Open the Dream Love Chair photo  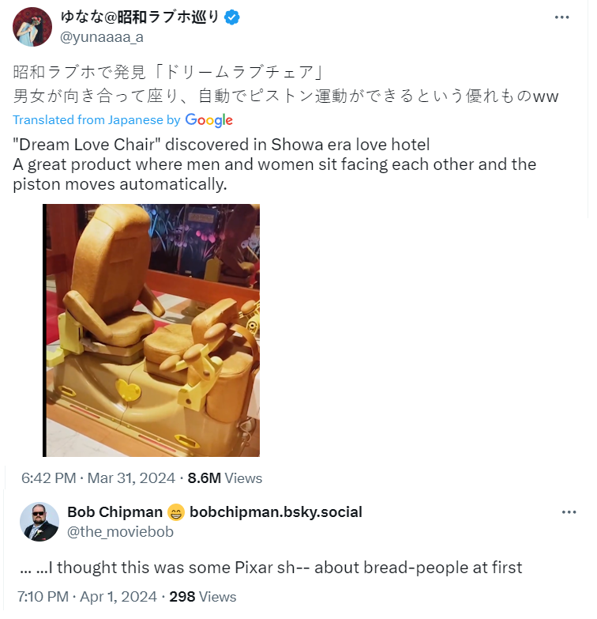(x=151, y=330)
